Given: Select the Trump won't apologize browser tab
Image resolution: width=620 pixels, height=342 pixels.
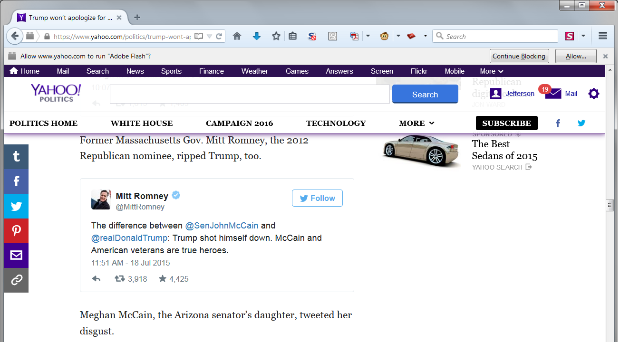Looking at the screenshot, I should click(x=69, y=18).
